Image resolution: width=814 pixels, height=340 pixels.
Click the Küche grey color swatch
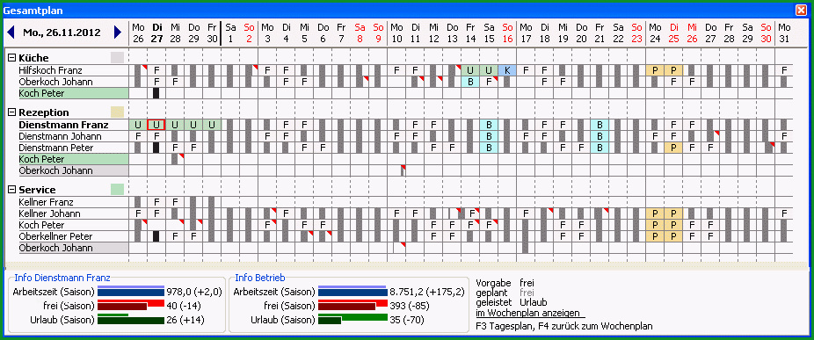point(117,58)
